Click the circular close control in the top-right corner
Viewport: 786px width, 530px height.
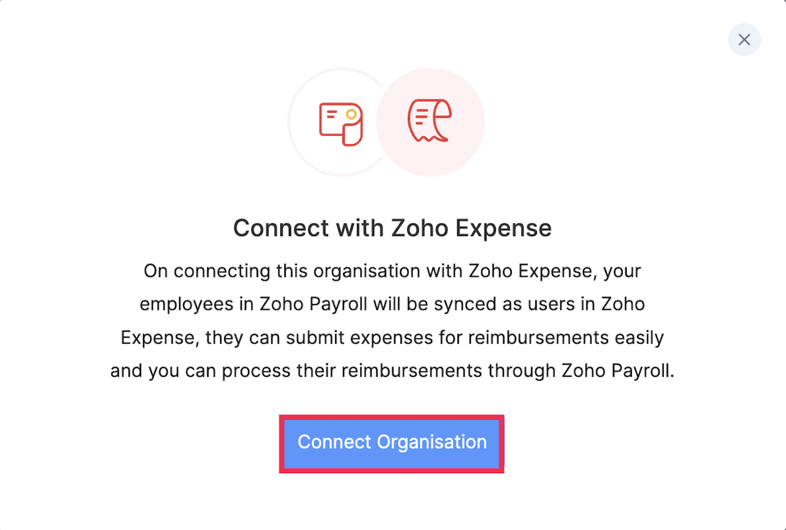click(744, 39)
